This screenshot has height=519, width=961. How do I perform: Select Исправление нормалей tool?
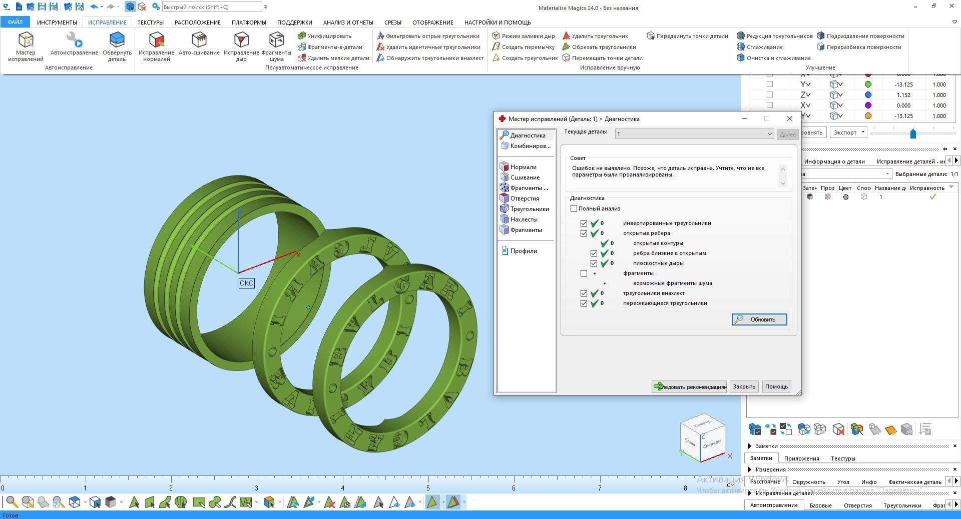pyautogui.click(x=156, y=46)
